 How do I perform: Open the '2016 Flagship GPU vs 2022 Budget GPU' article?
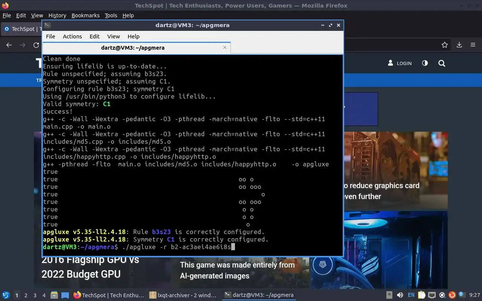click(x=90, y=267)
